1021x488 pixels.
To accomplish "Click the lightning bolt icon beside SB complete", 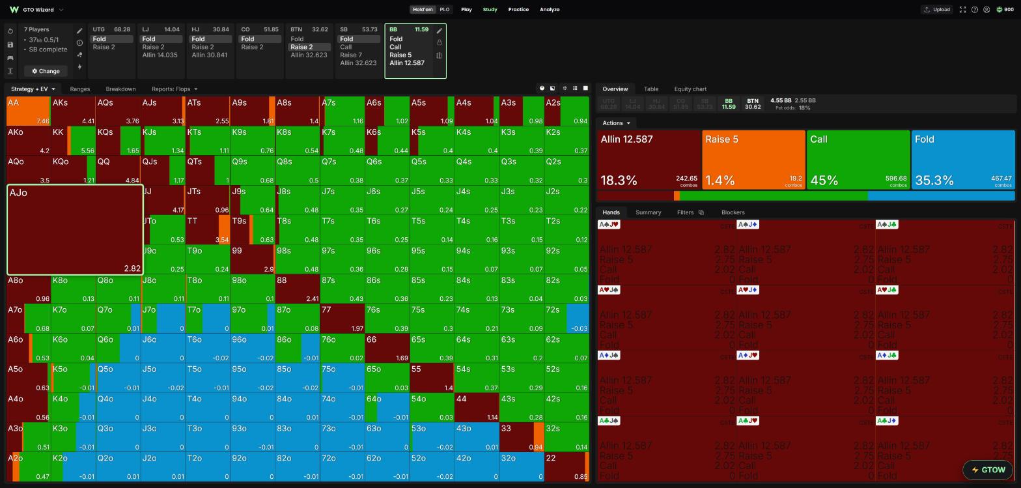I will 79,66.
